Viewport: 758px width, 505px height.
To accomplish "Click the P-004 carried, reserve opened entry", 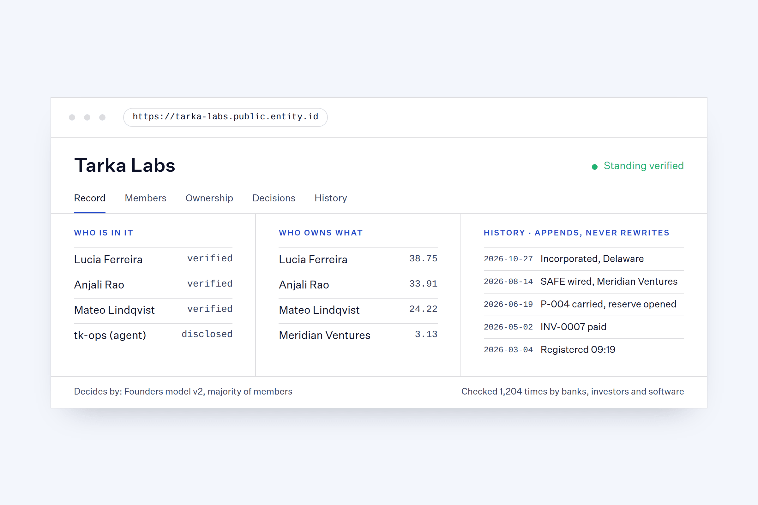I will point(608,304).
